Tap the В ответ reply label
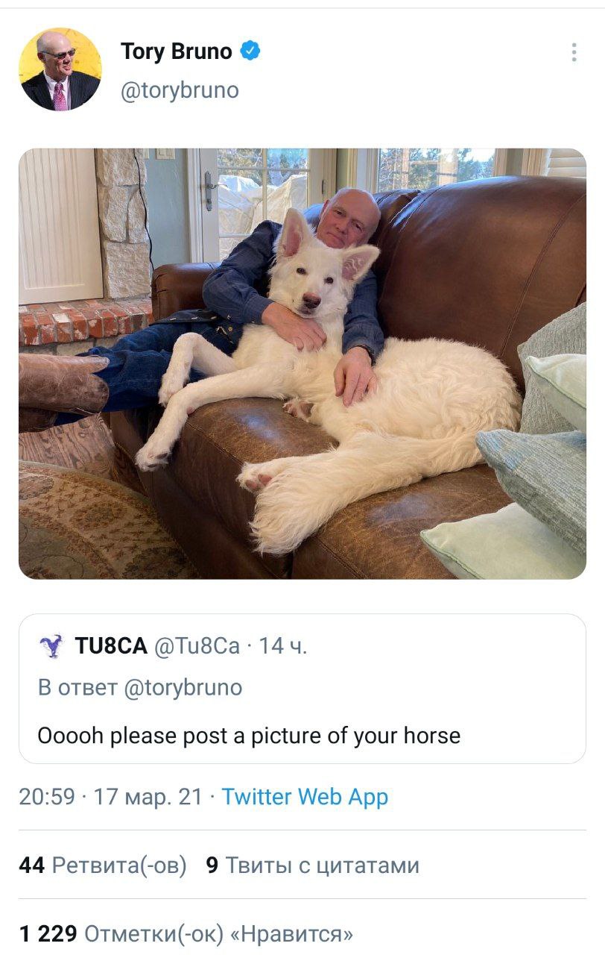605x955 pixels. click(x=77, y=687)
